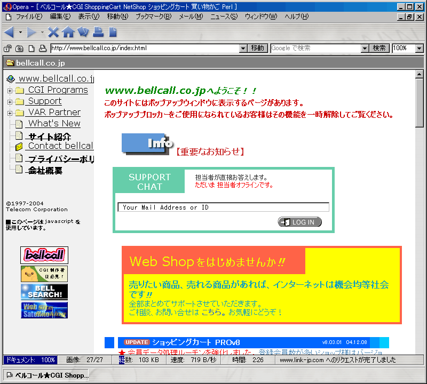Viewport: 427px width, 384px height.
Task: Click the Support folder icon
Action: [x=20, y=101]
